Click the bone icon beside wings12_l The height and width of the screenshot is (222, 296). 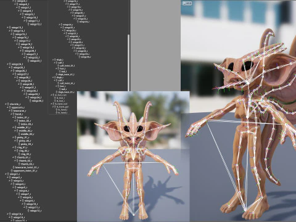pyautogui.click(x=29, y=24)
